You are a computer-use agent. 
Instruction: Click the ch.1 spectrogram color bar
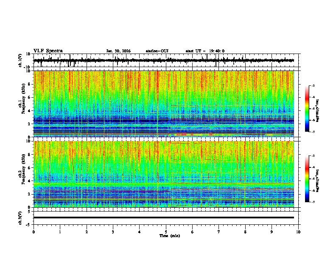307,109
